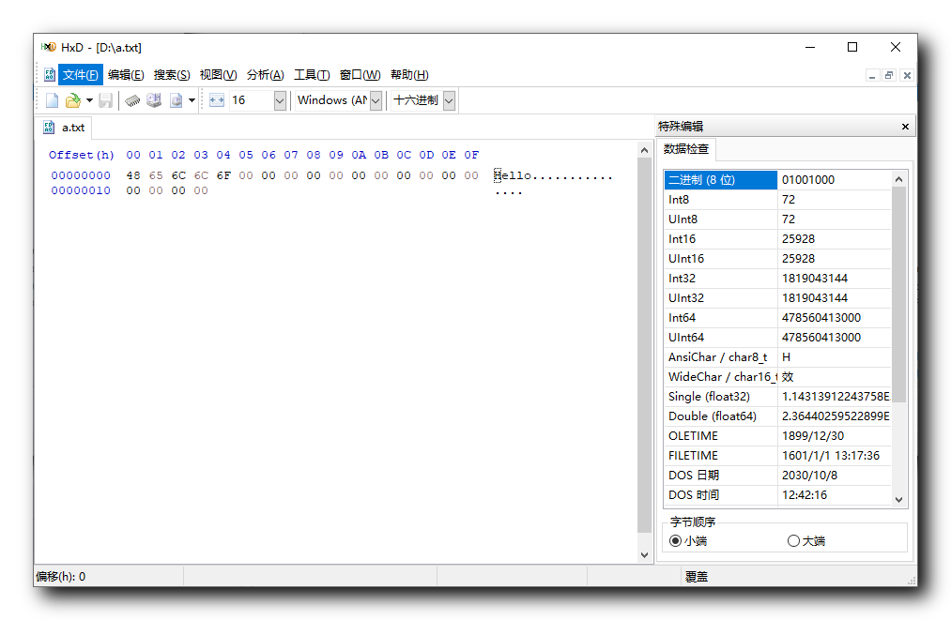Open the 分析(A) menu
951x620 pixels.
coord(265,74)
